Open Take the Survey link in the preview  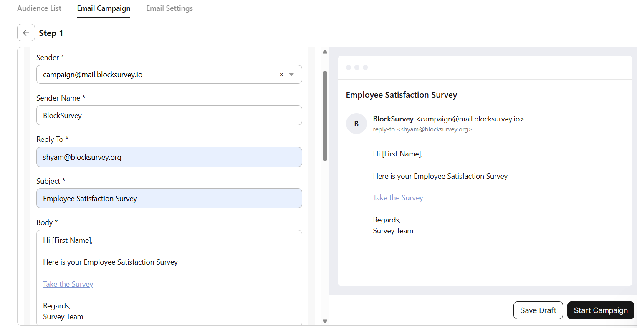coord(398,198)
